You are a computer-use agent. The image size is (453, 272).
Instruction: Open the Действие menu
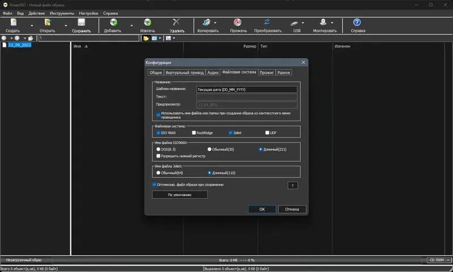coord(36,13)
